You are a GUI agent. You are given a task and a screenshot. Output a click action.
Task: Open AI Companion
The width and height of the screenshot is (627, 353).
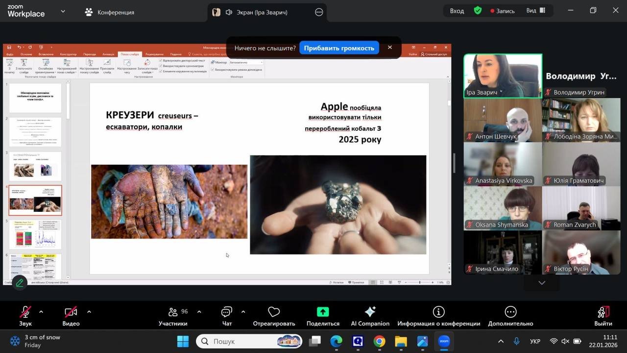tap(370, 312)
